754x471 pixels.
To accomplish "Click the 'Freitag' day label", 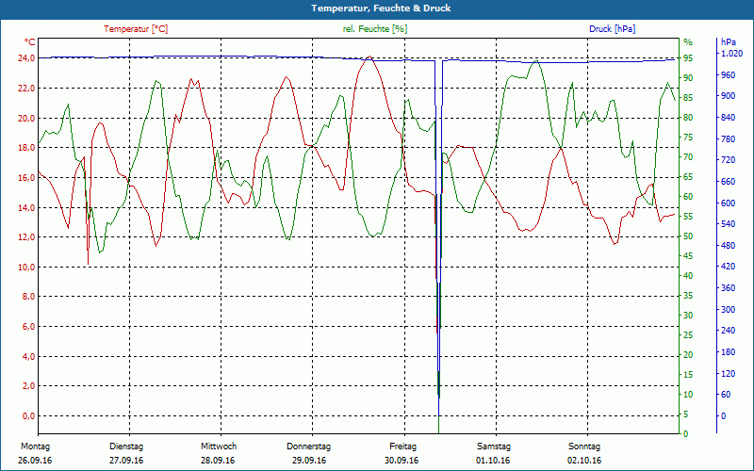I will pos(403,447).
